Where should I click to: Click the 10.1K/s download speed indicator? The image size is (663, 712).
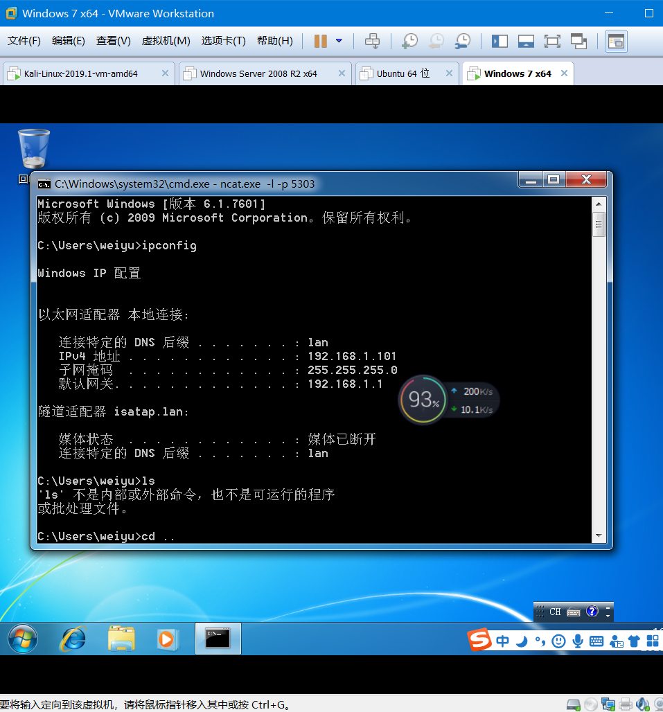(x=472, y=409)
